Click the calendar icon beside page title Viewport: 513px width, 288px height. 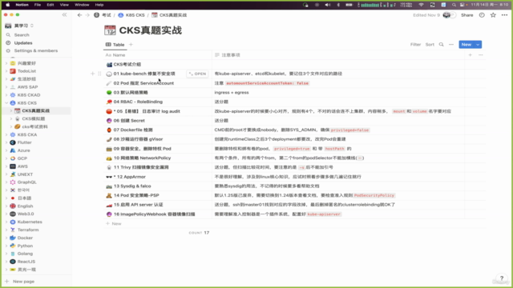tap(110, 30)
